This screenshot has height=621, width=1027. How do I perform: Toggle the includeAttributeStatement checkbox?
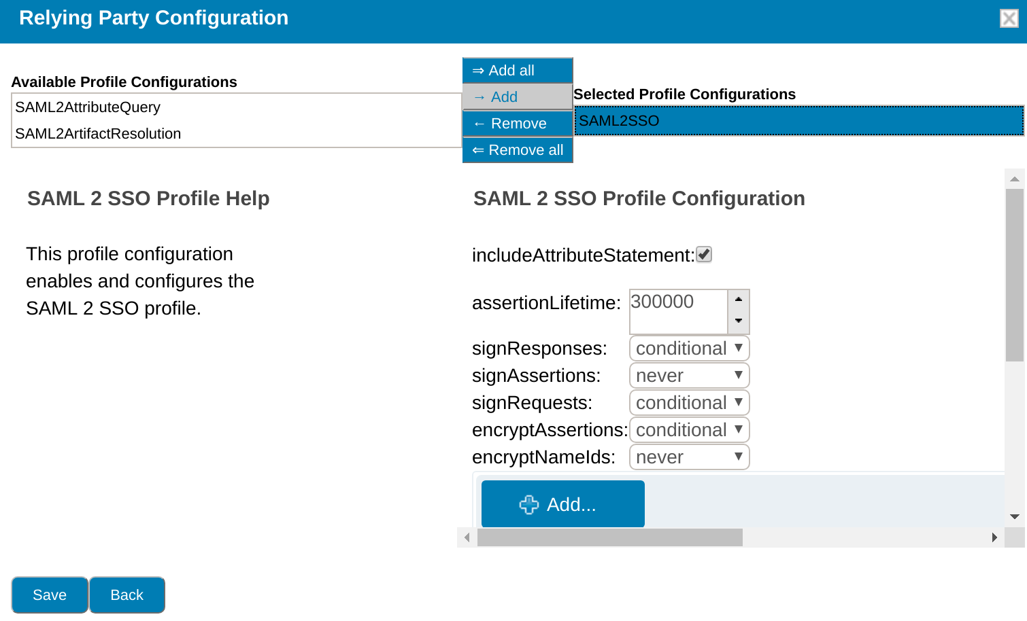(x=704, y=255)
